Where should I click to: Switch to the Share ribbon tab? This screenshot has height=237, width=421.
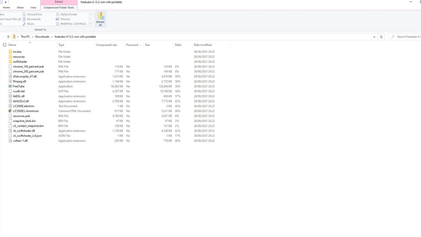click(20, 8)
